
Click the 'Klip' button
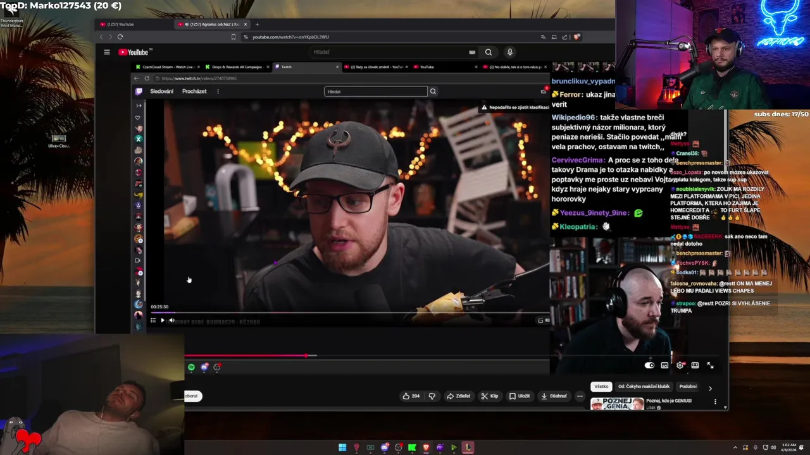[490, 396]
